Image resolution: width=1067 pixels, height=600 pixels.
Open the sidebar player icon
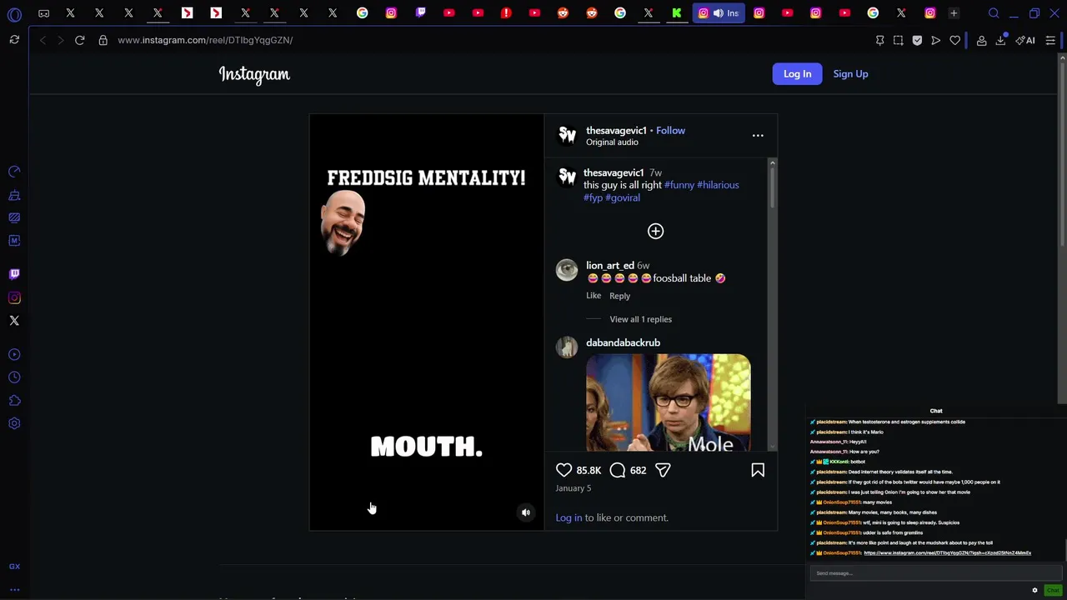(x=14, y=355)
